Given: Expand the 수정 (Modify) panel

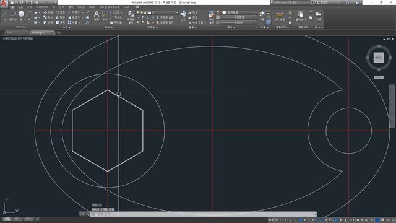Looking at the screenshot, I should 67,27.
